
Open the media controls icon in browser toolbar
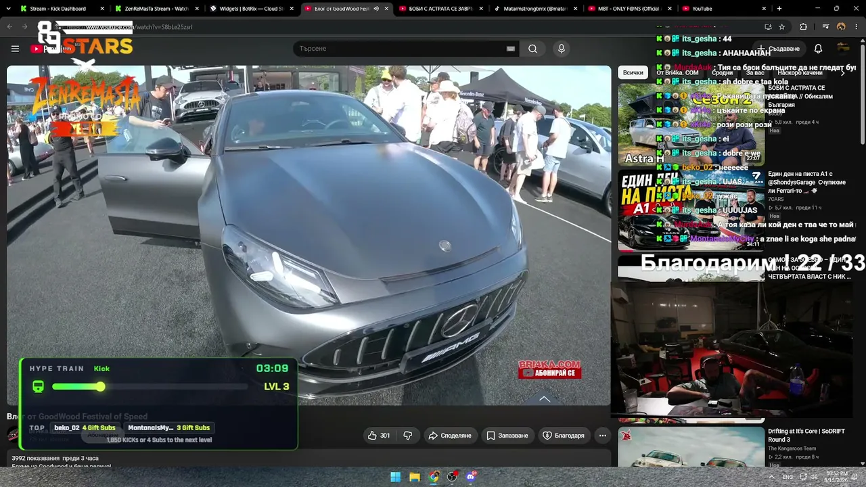825,27
